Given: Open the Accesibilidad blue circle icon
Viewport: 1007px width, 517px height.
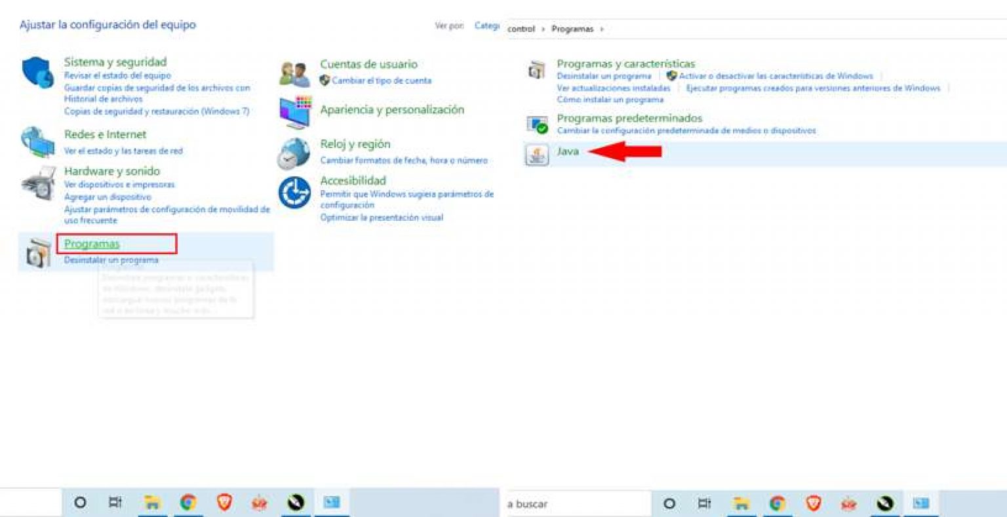Looking at the screenshot, I should pyautogui.click(x=294, y=193).
